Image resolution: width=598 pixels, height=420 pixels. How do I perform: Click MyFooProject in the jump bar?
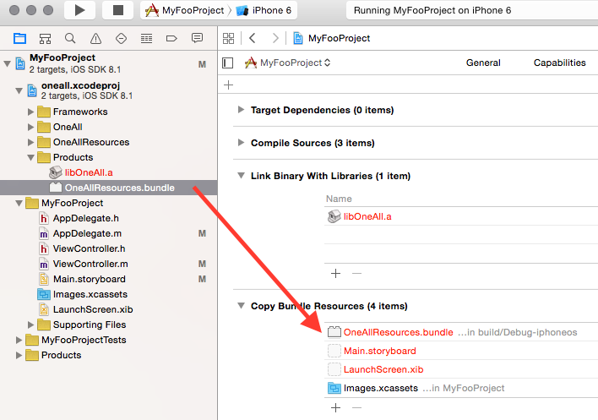click(x=332, y=38)
